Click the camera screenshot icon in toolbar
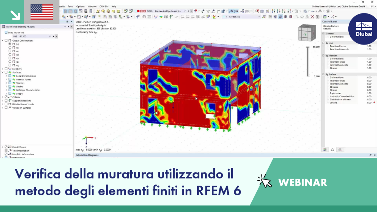 pos(318,17)
